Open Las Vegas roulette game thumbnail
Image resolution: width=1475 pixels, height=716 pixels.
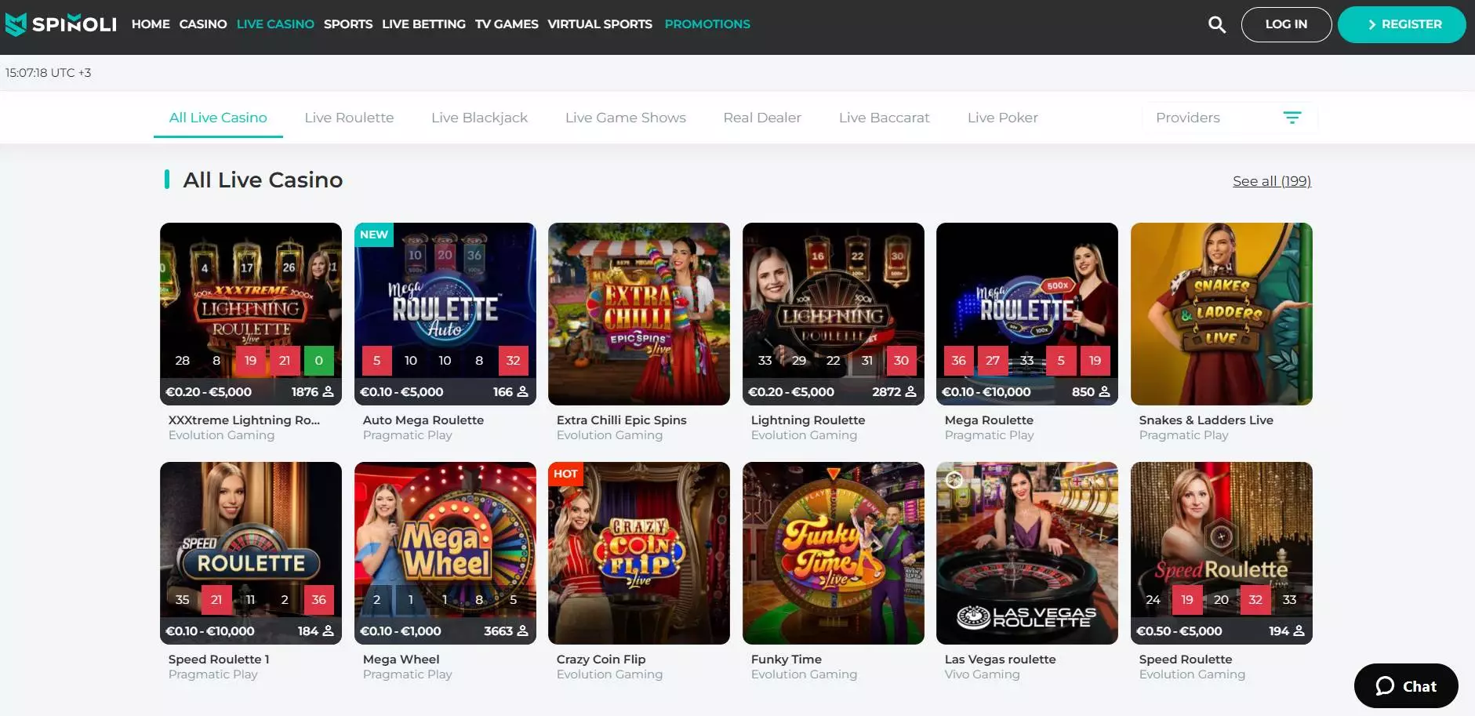click(1027, 553)
